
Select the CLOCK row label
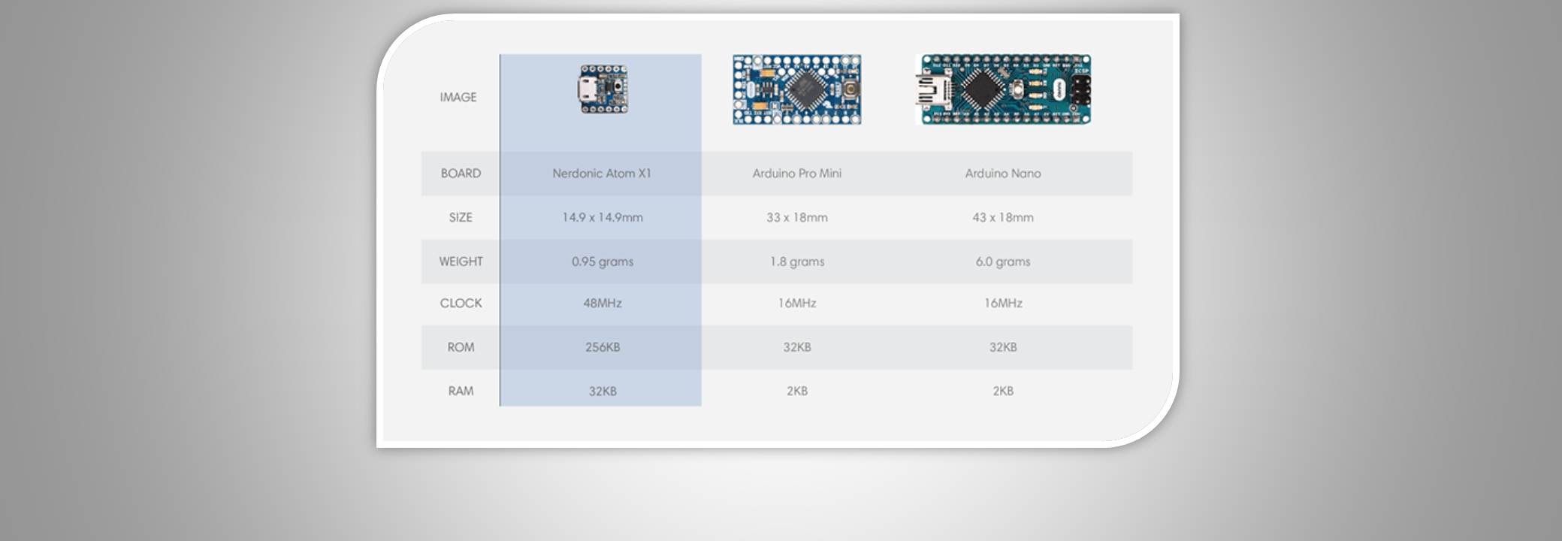click(461, 303)
